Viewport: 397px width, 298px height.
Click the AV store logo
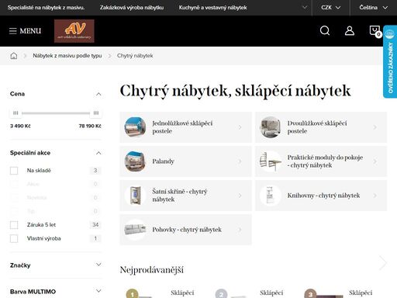[74, 31]
